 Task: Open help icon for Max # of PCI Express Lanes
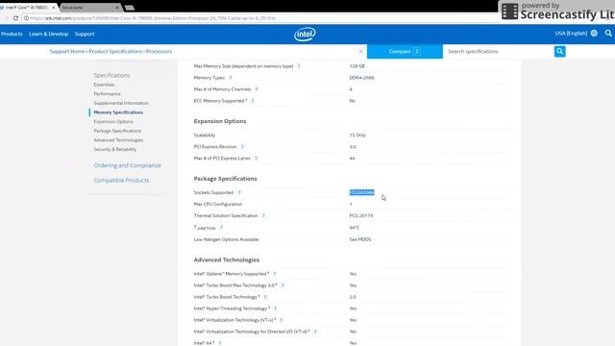tap(256, 159)
